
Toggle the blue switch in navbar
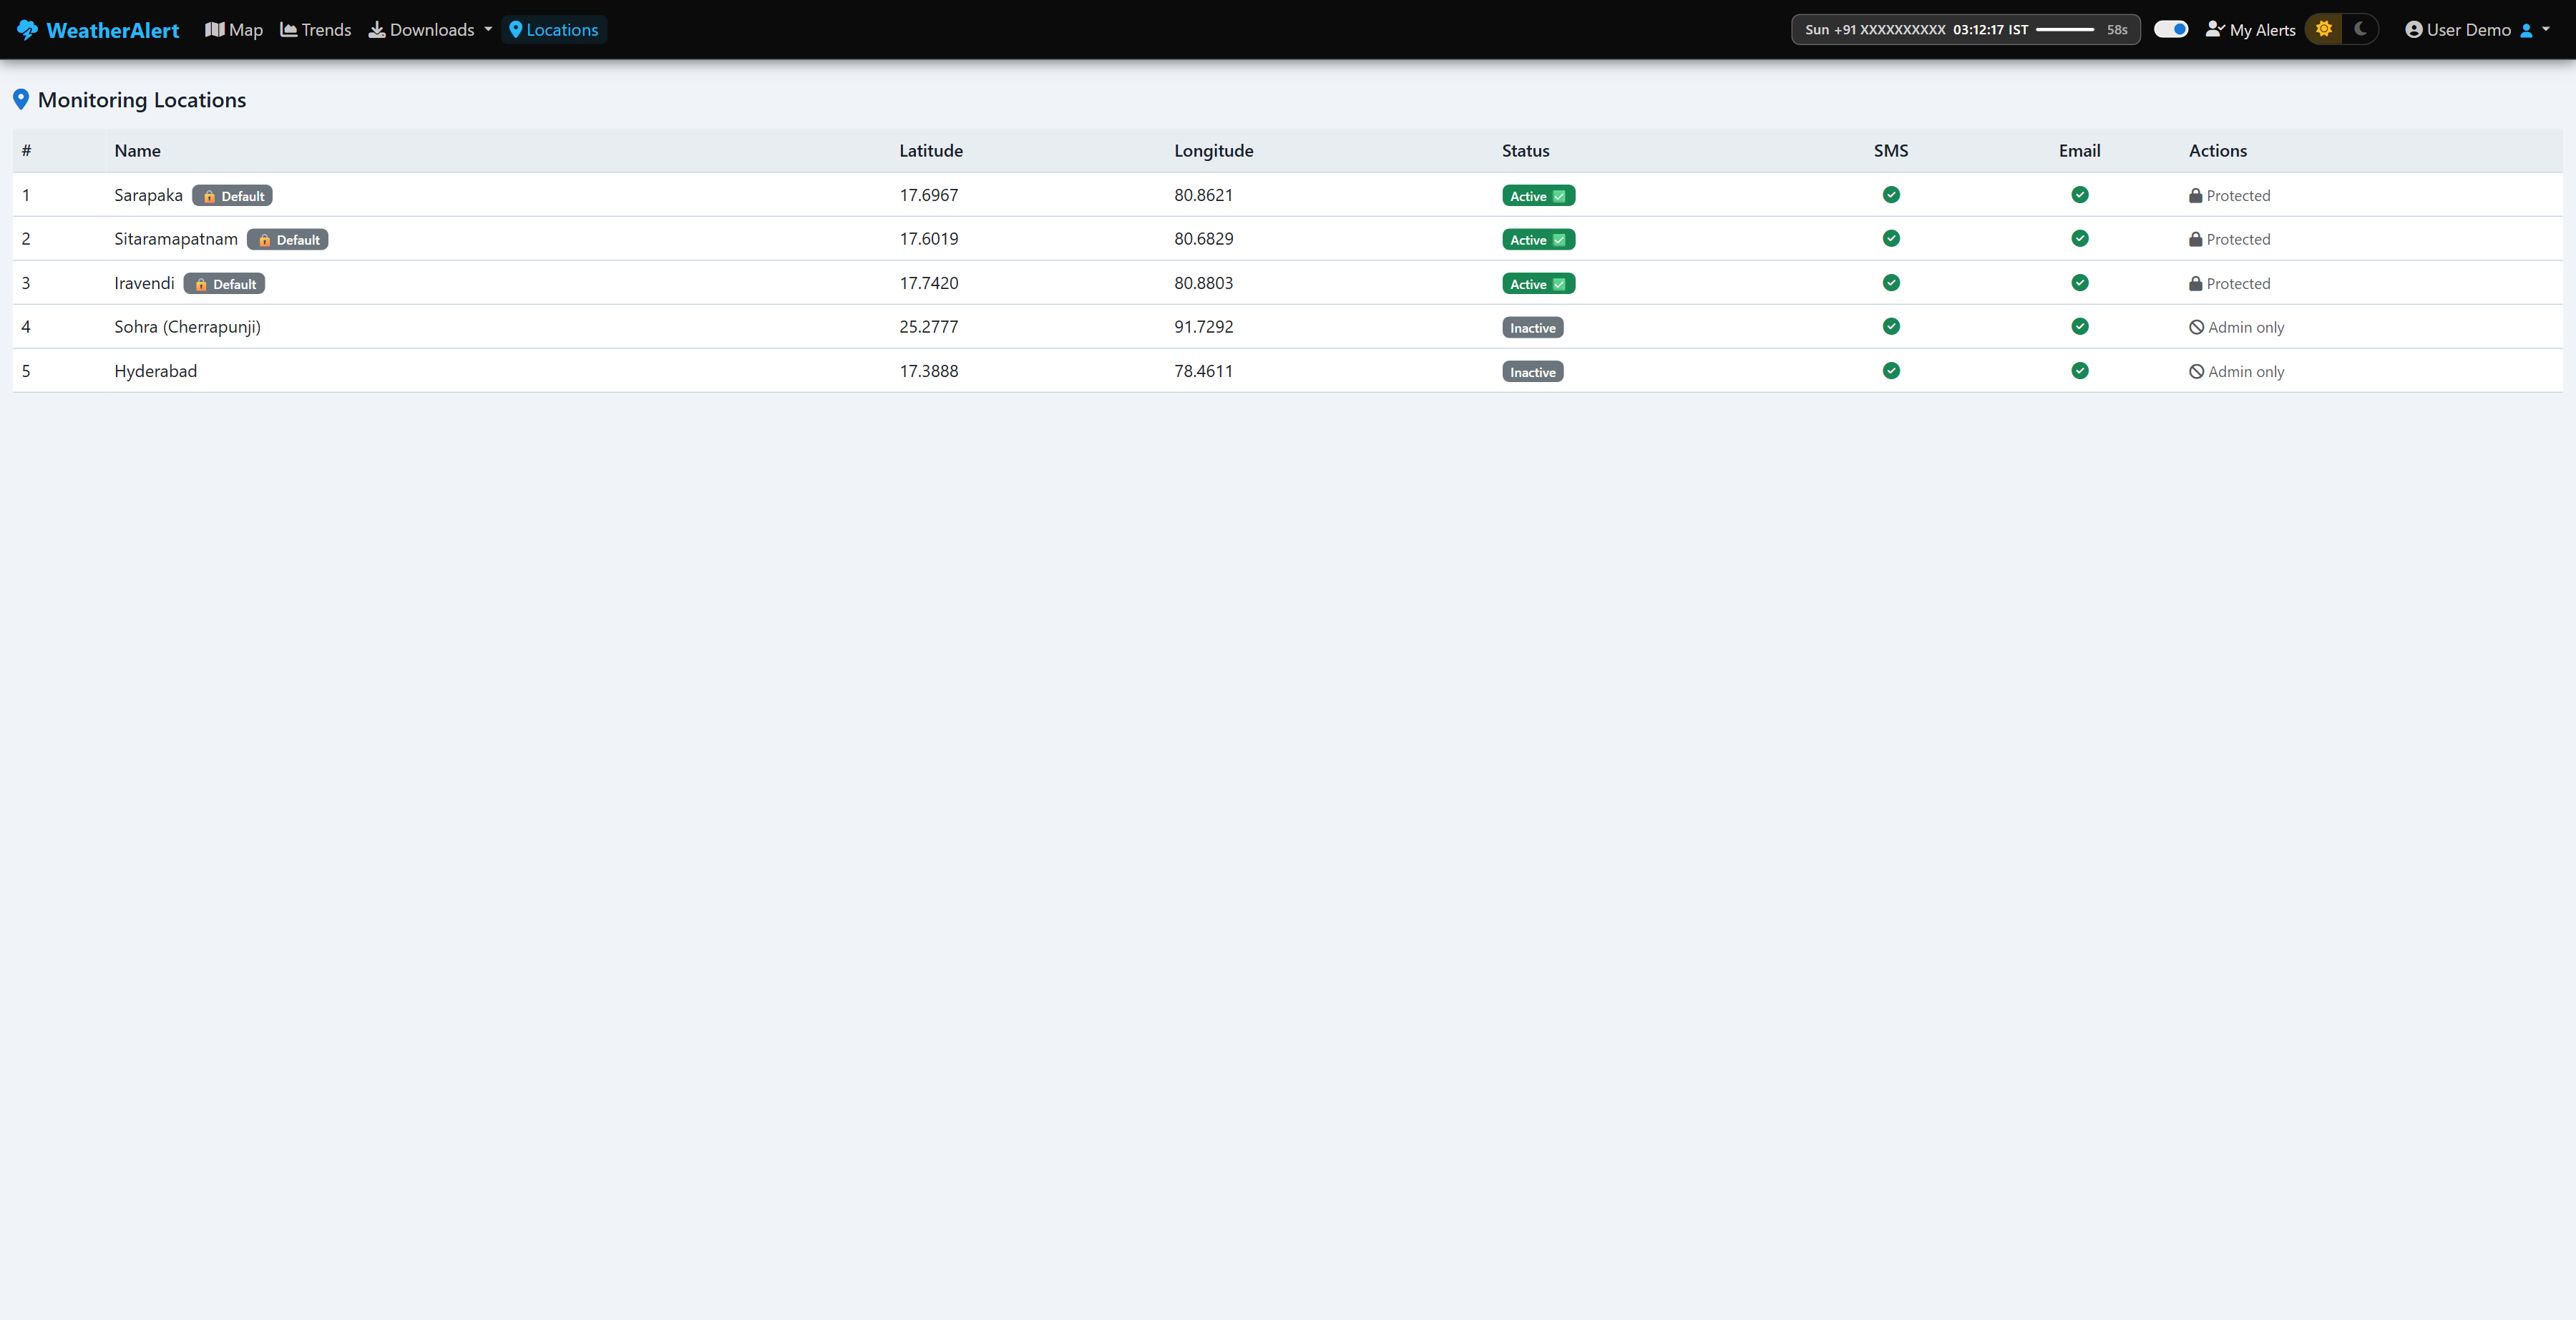pyautogui.click(x=2170, y=29)
